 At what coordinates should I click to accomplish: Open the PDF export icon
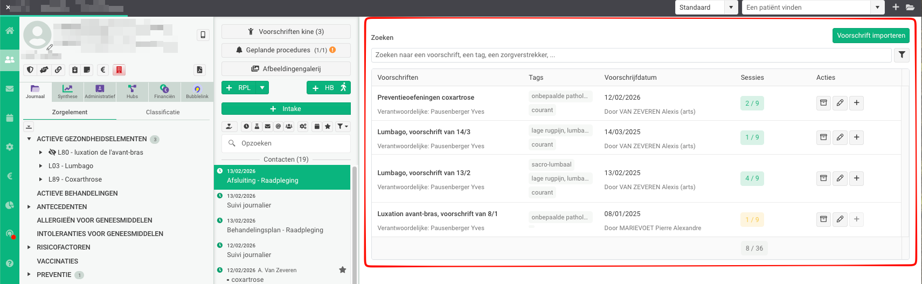point(199,70)
